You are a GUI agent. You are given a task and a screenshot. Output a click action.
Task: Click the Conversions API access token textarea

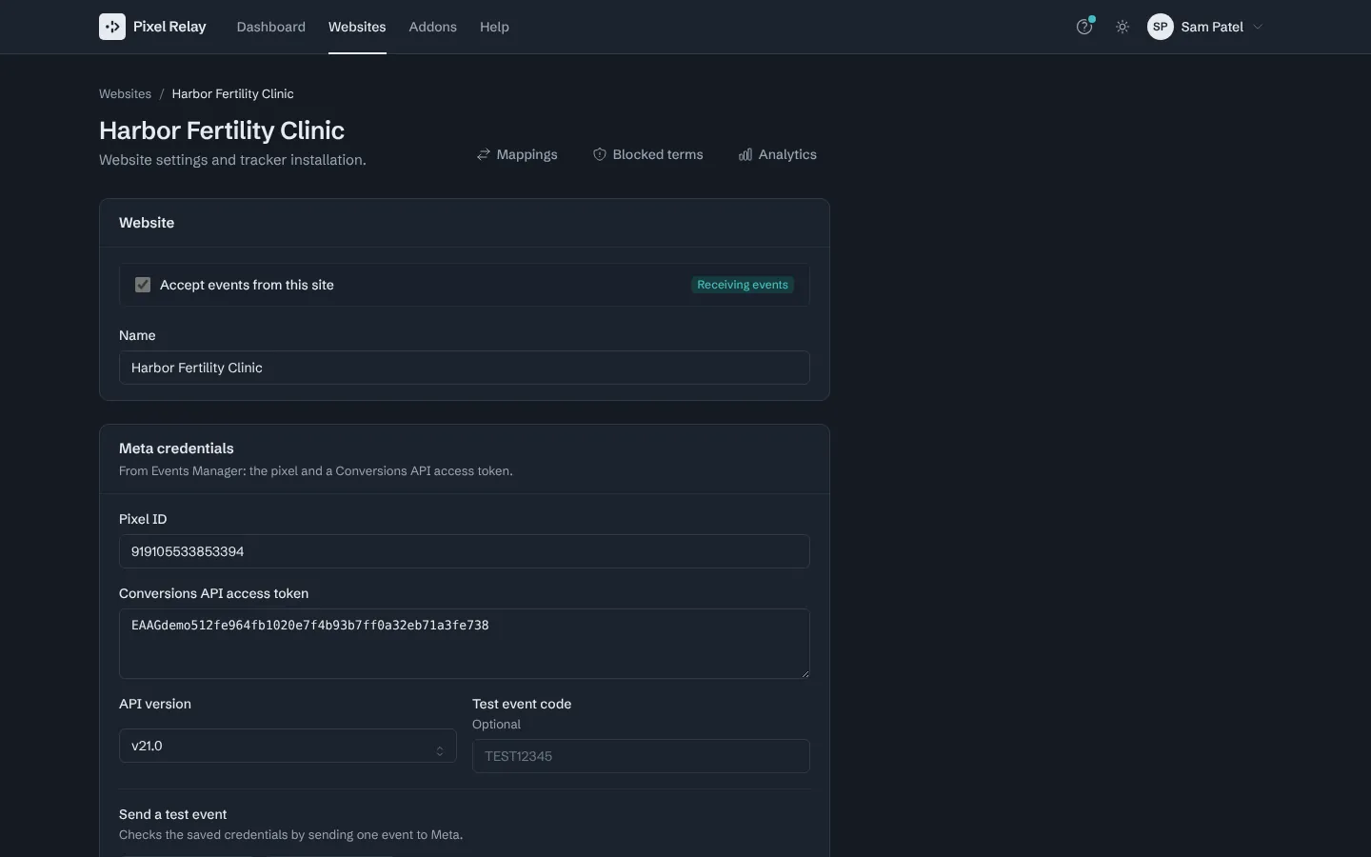tap(465, 644)
